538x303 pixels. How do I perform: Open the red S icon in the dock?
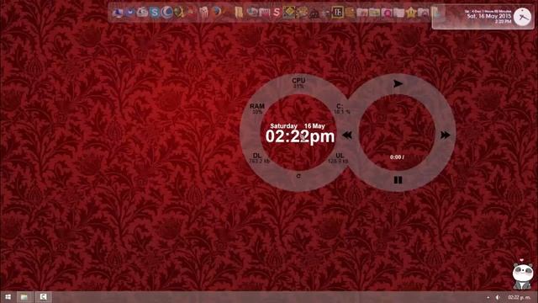[x=277, y=13]
